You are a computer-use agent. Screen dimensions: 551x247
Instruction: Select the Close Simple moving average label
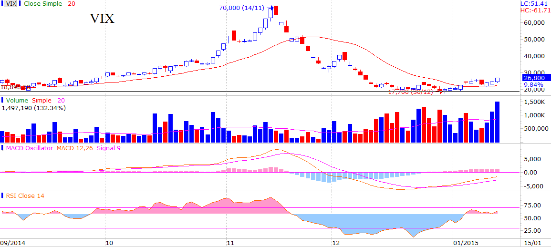point(43,4)
